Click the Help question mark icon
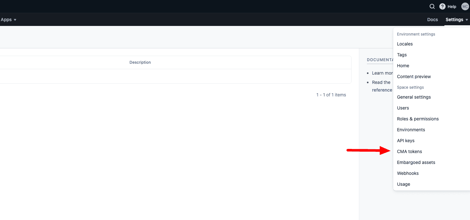470x220 pixels. [442, 6]
